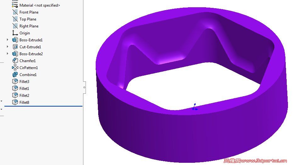Select the 'Fillet2' label
This screenshot has width=293, height=165.
point(24,95)
